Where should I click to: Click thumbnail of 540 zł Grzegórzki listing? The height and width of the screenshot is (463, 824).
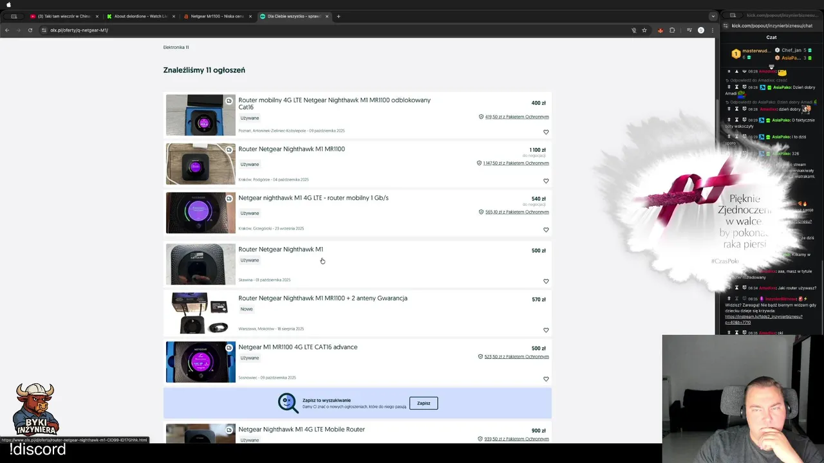[201, 213]
